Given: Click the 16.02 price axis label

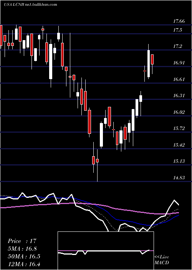Looking at the screenshot, I should [179, 112].
